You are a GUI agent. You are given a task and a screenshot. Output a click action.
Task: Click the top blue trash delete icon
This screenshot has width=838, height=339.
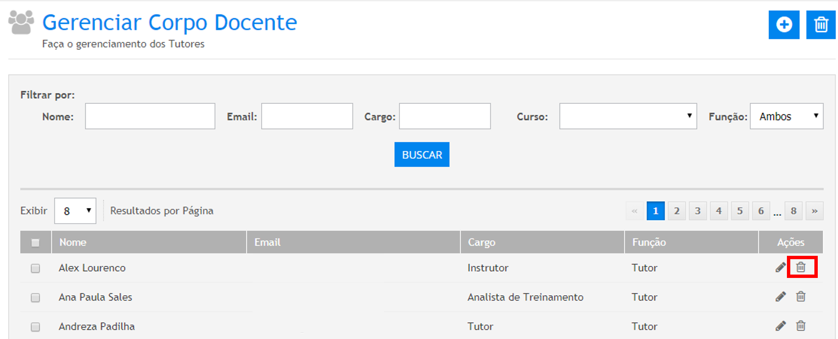(x=821, y=25)
